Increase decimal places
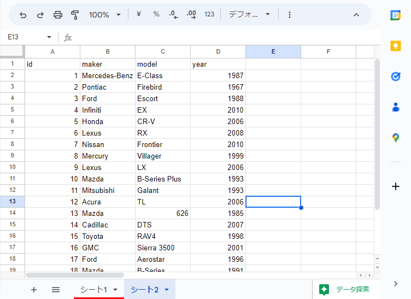 191,14
